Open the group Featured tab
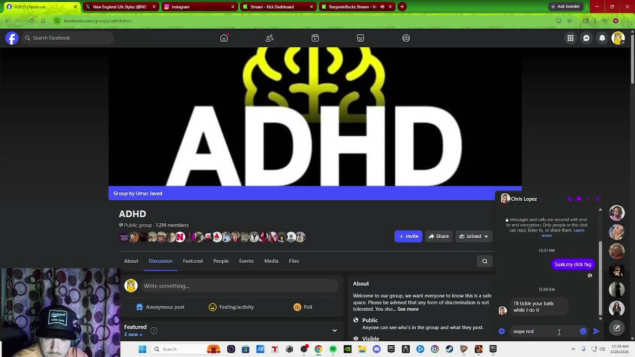 coord(192,261)
